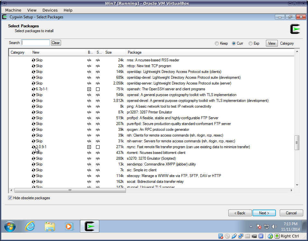308x241 pixels.
Task: Click the cycle icon for pr3287 package
Action: pos(33,112)
